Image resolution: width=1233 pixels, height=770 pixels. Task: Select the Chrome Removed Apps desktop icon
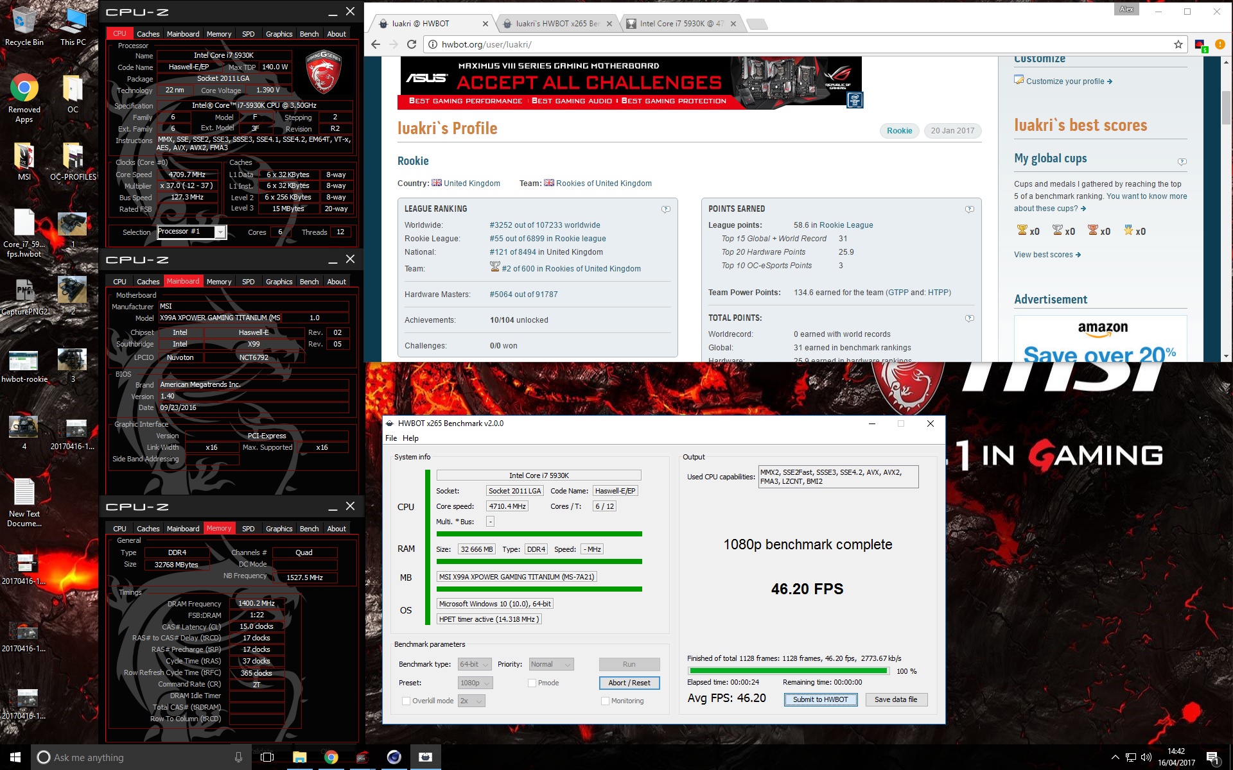coord(24,99)
